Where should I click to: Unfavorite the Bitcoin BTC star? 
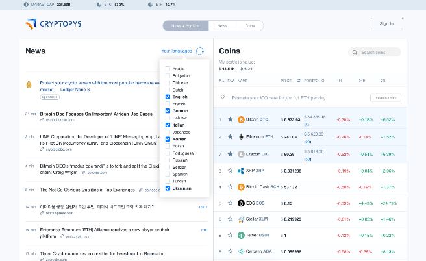coord(230,119)
